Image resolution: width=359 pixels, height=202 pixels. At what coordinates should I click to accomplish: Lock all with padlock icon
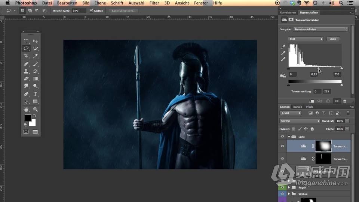[x=312, y=129]
